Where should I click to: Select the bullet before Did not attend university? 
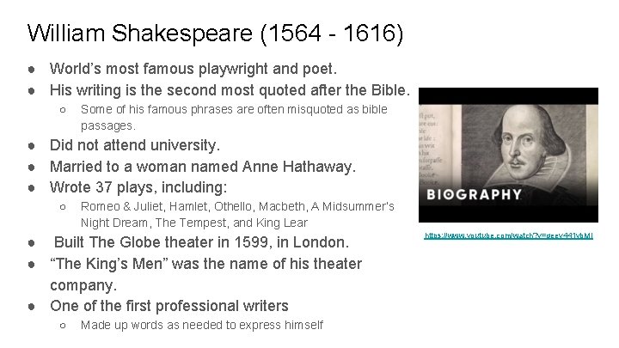(x=32, y=146)
